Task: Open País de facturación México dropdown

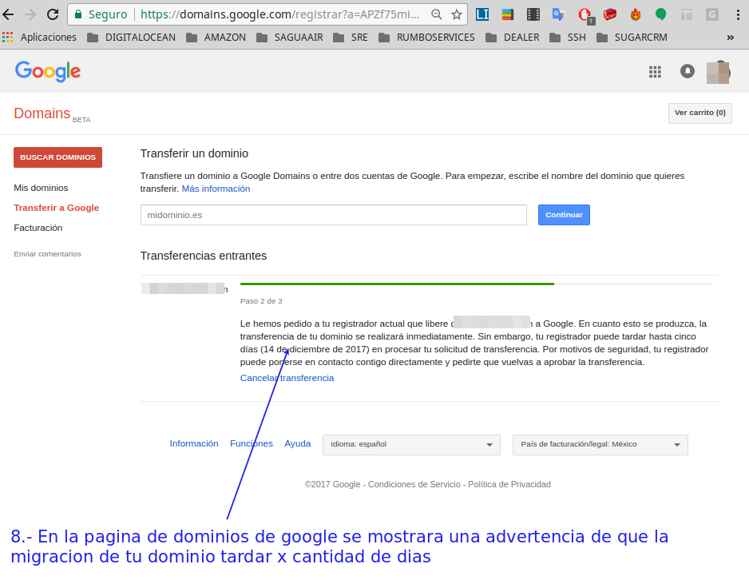Action: pos(600,444)
